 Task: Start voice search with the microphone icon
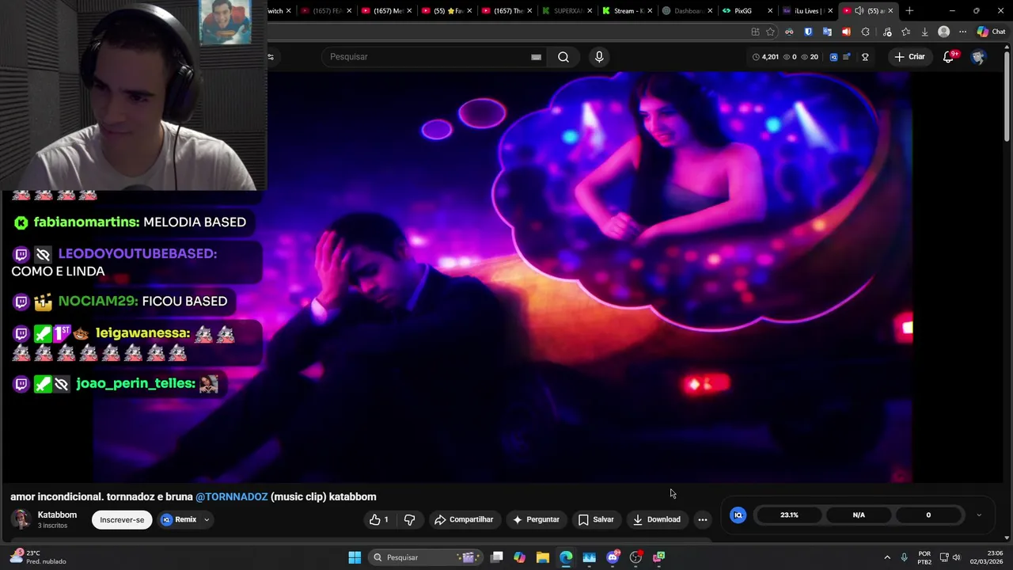[x=599, y=57]
